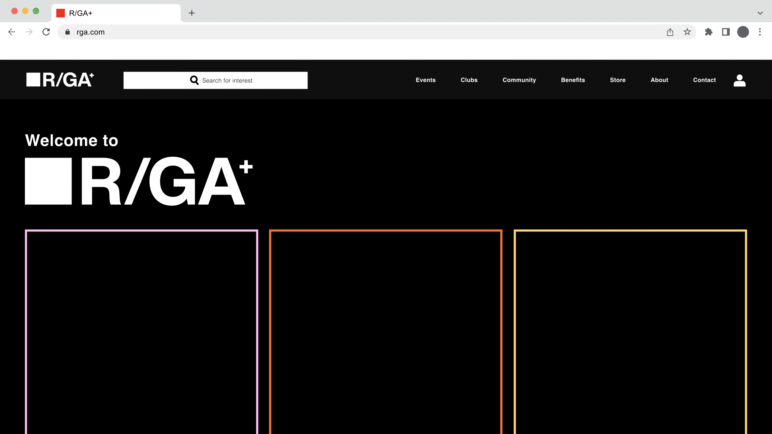Viewport: 772px width, 434px height.
Task: Go to the Community page
Action: click(x=519, y=80)
